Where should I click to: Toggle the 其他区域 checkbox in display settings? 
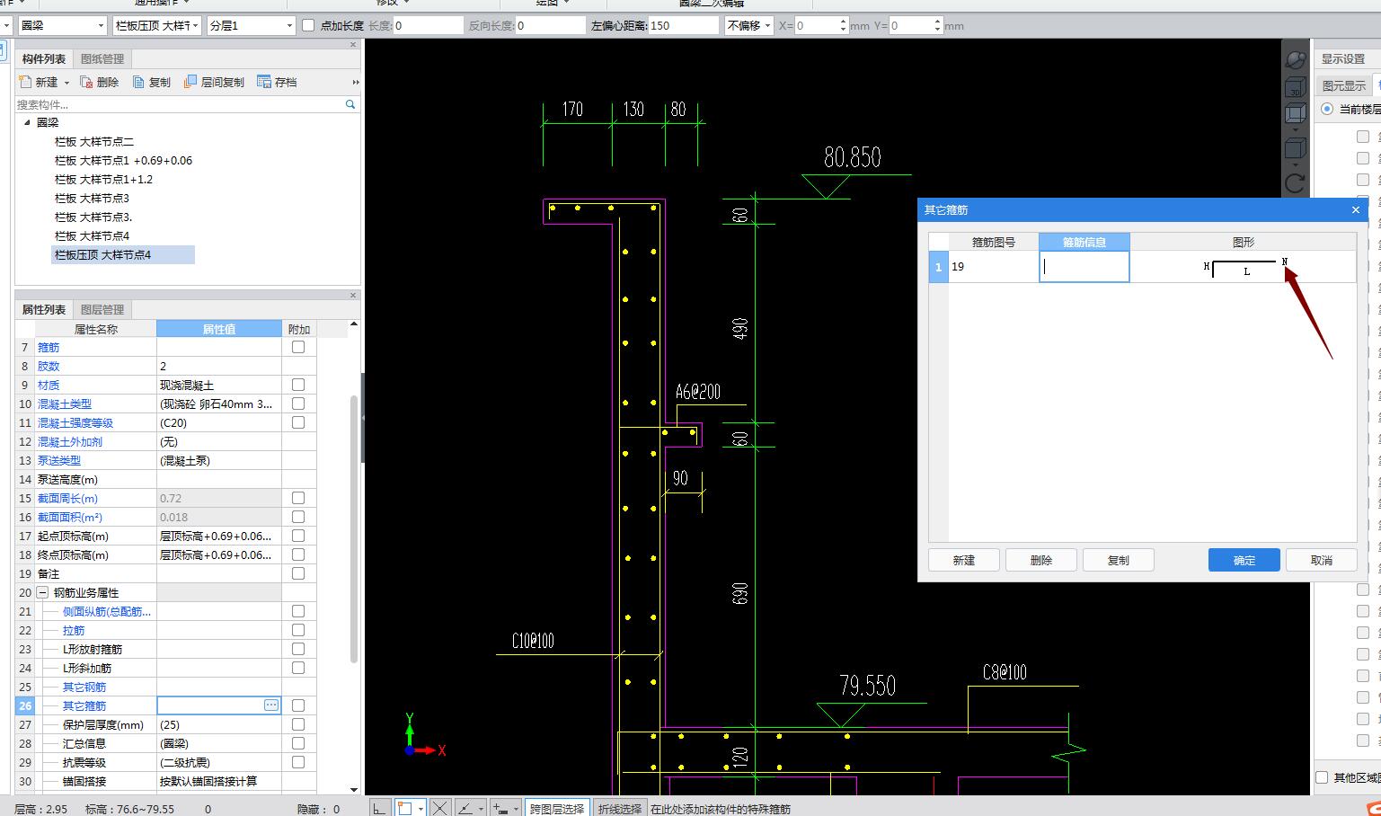tap(1322, 777)
